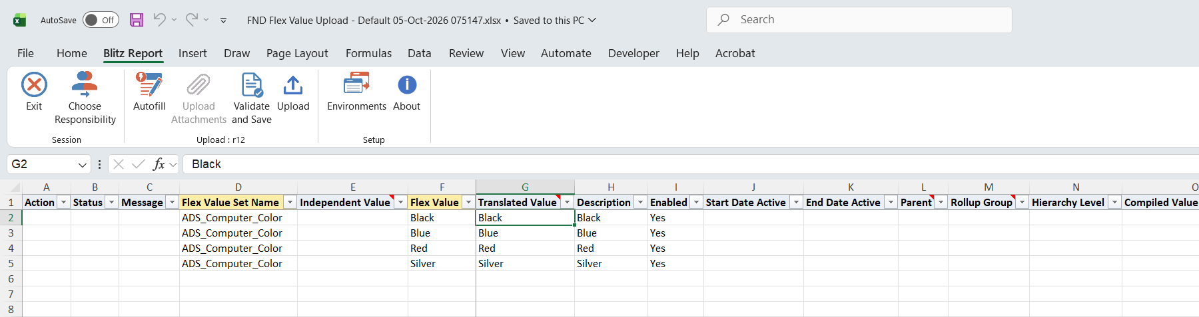Run the Autofill tool

coord(149,92)
